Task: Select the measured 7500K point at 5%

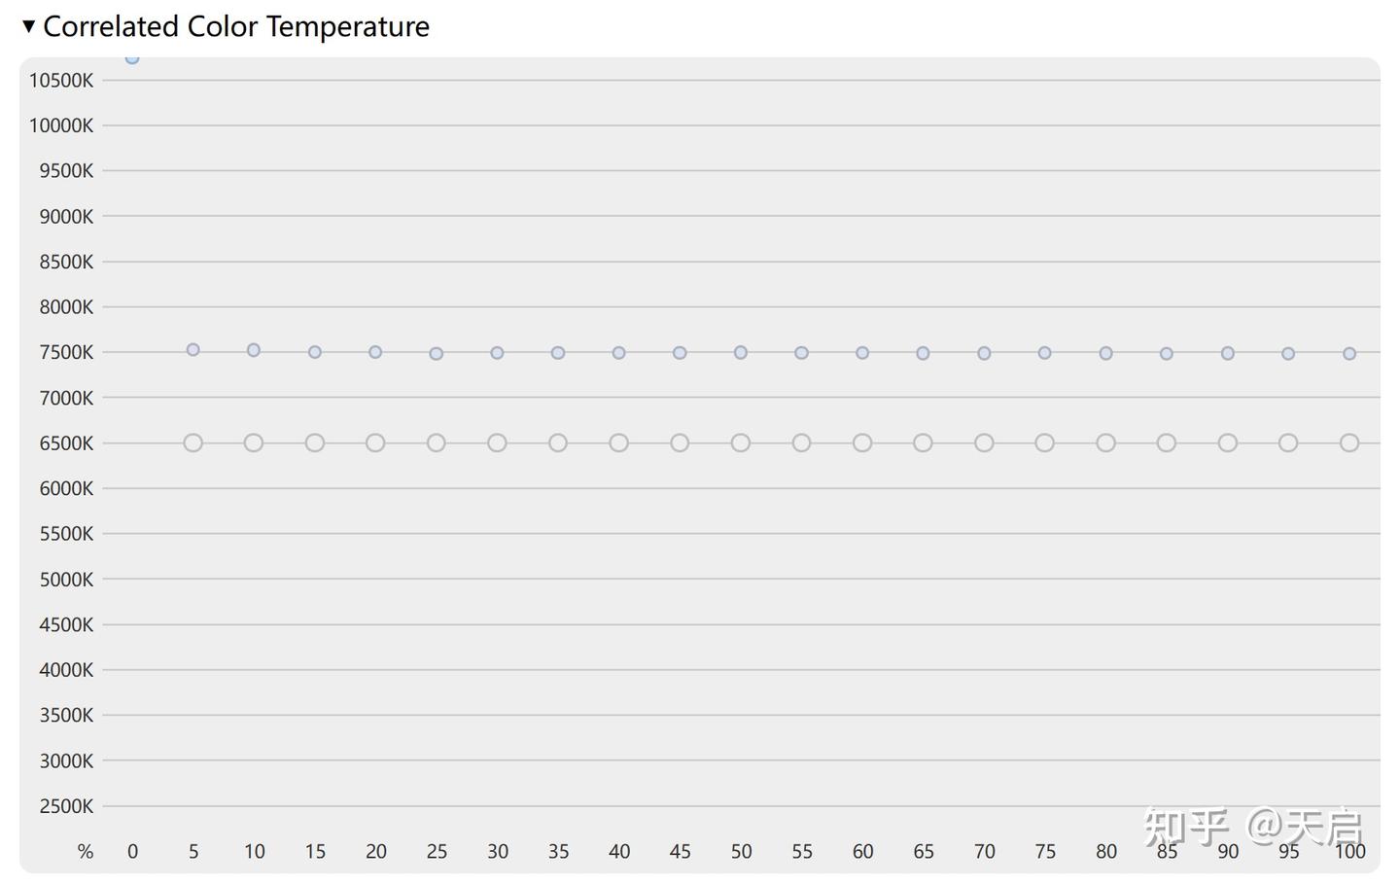Action: (x=192, y=350)
